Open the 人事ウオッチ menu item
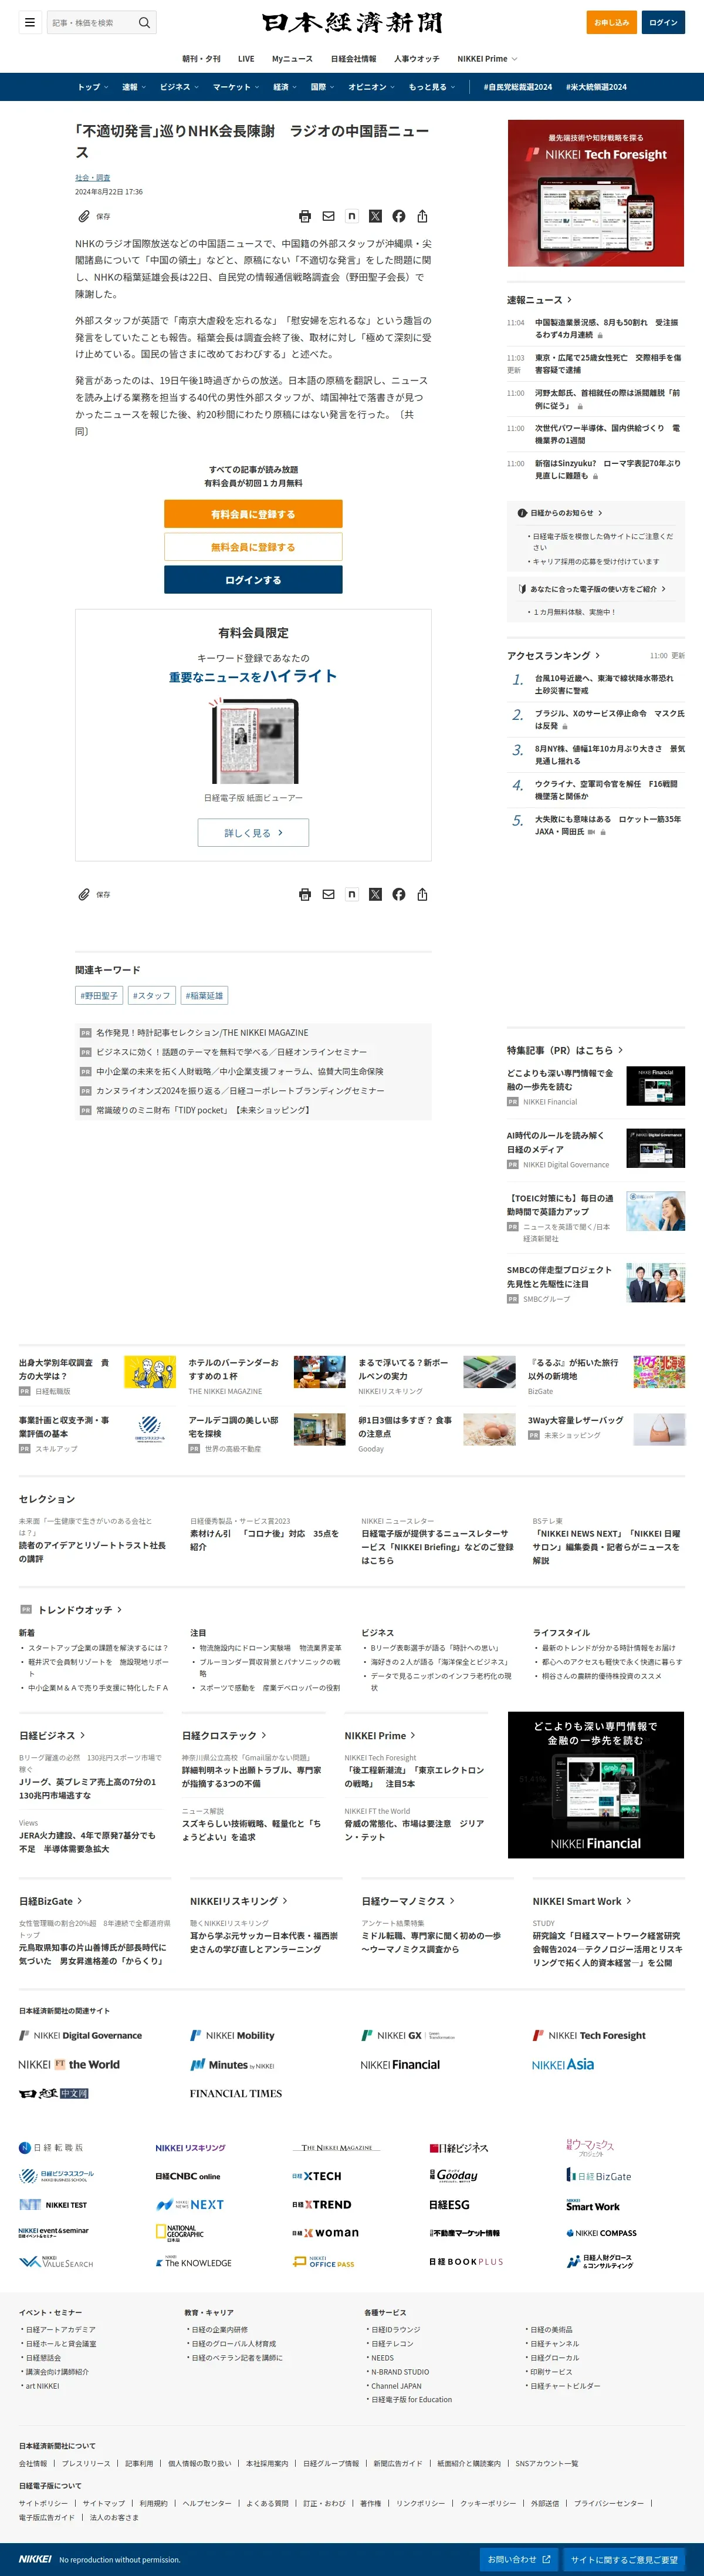 click(417, 59)
